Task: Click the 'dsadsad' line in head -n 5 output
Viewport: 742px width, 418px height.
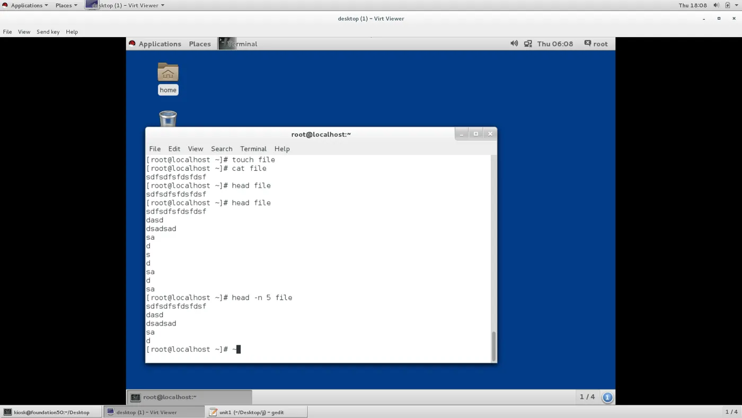Action: coord(161,324)
